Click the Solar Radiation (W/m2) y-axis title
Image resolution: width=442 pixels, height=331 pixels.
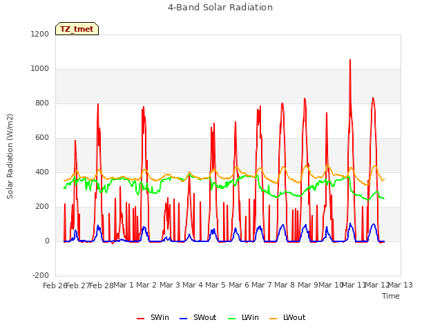10,157
